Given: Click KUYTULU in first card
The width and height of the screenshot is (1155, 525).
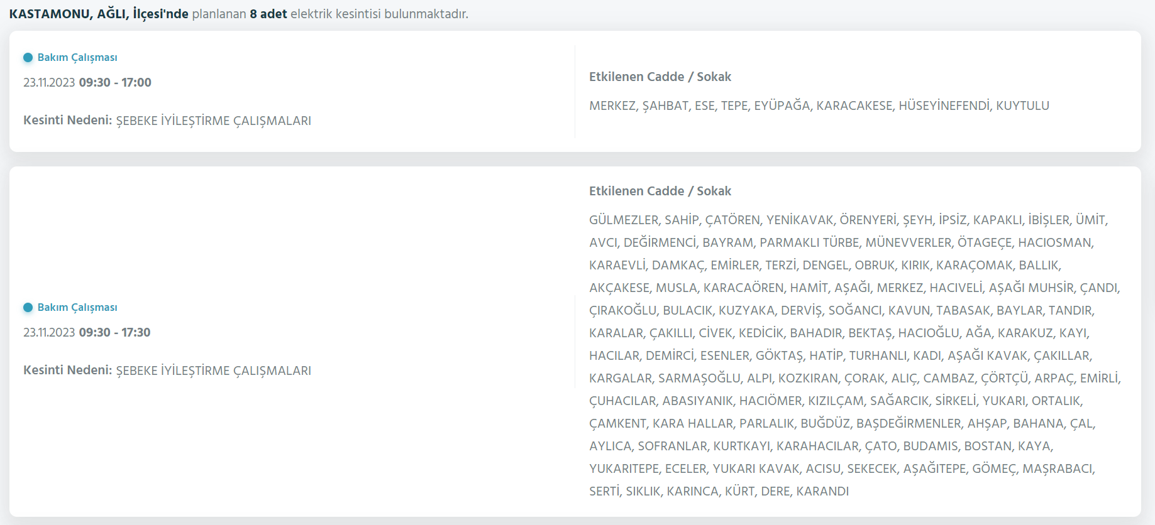Looking at the screenshot, I should click(1022, 106).
